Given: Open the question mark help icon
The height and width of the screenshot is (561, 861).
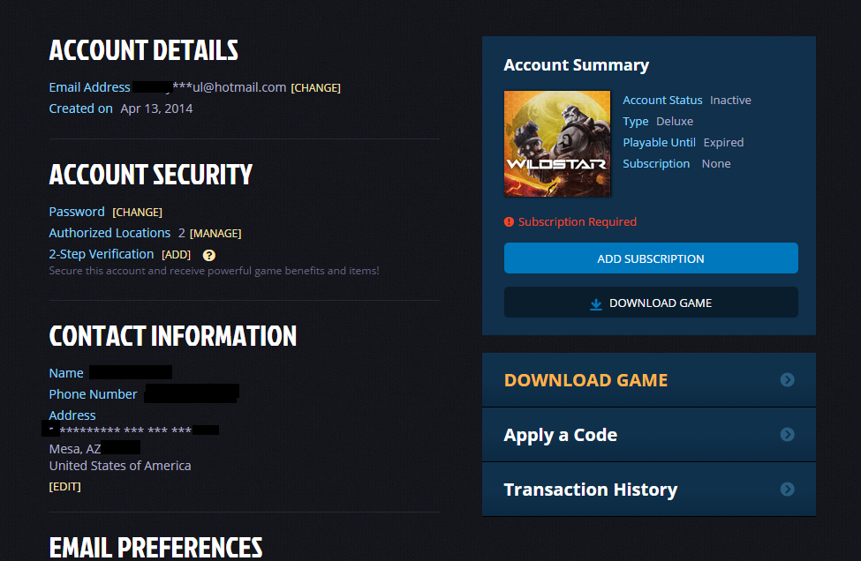Looking at the screenshot, I should coord(209,255).
